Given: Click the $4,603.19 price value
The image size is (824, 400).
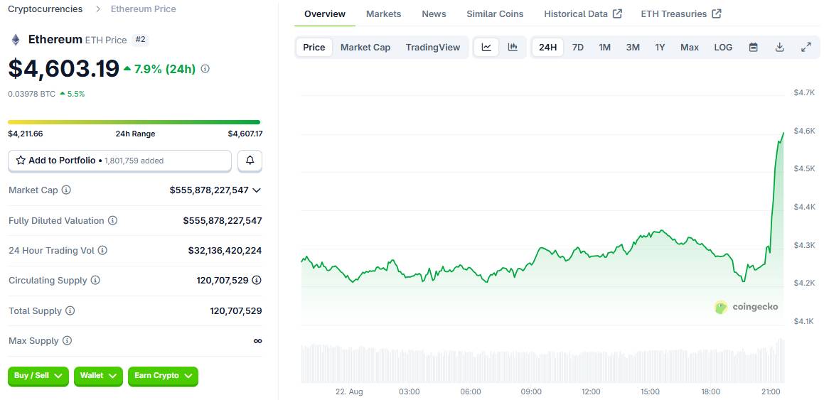Looking at the screenshot, I should pos(63,69).
